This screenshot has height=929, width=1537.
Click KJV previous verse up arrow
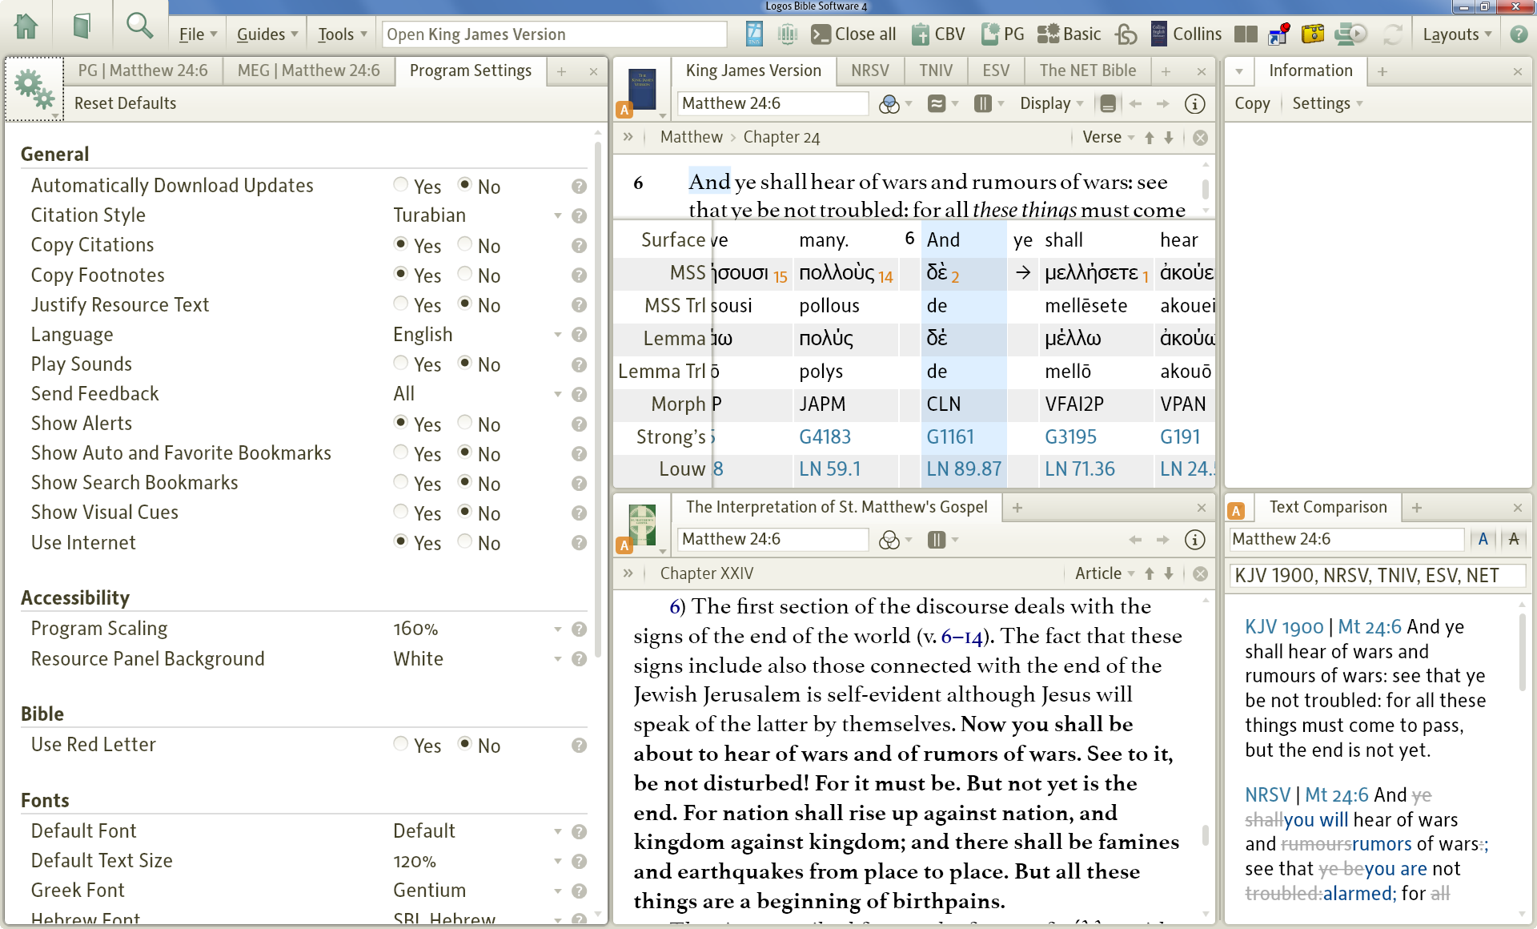tap(1150, 138)
